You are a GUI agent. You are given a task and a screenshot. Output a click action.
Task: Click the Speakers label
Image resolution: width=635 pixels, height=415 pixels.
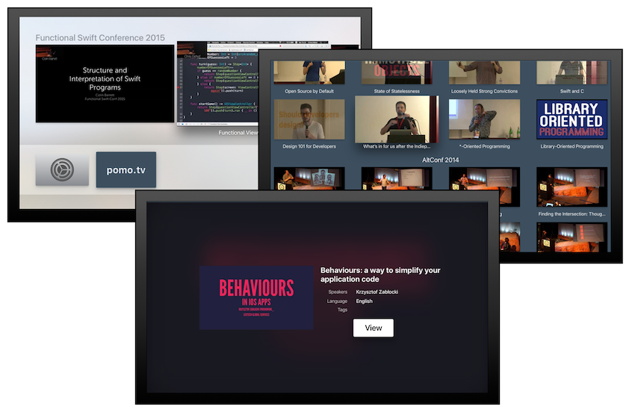coord(338,292)
